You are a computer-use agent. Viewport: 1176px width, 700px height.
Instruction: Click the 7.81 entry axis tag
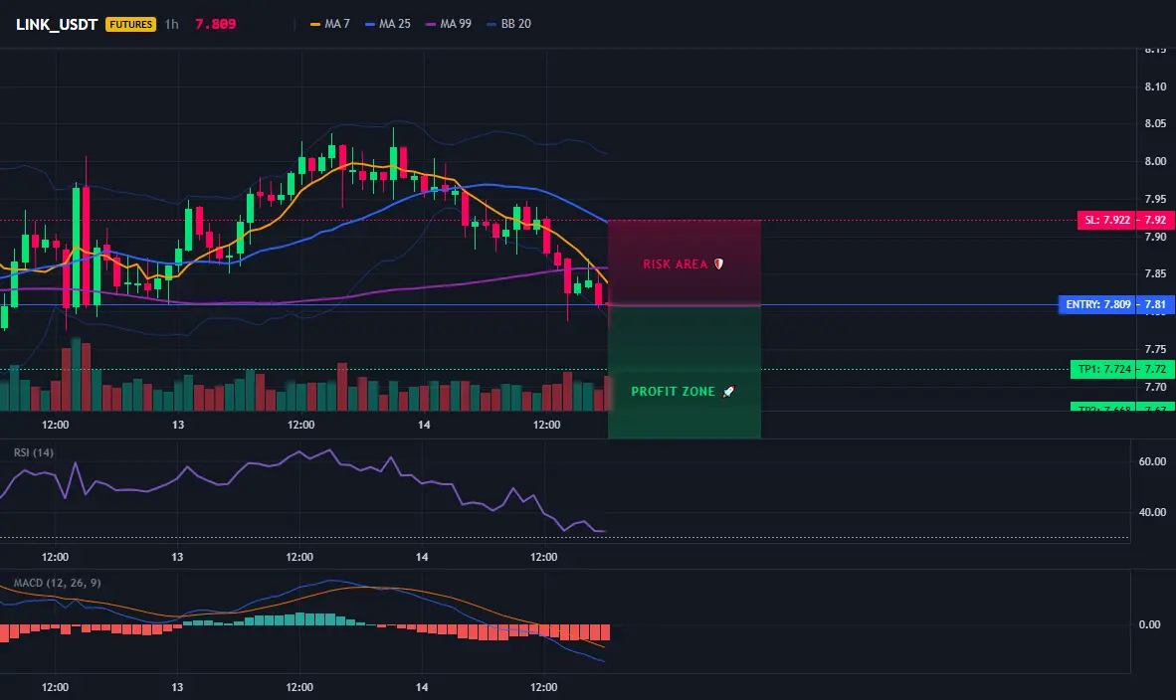point(1156,304)
